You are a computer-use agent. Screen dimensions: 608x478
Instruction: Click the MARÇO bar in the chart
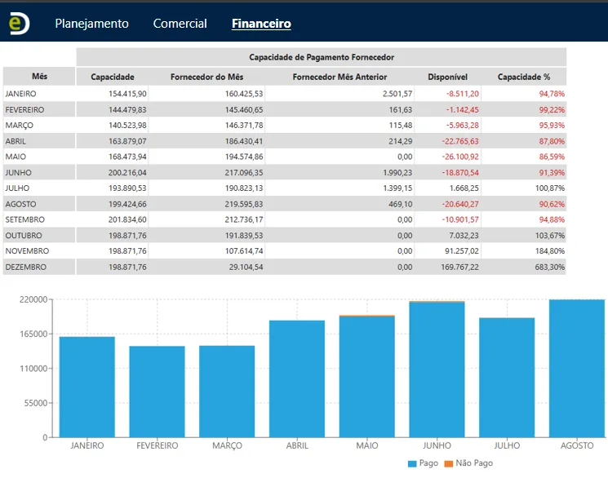coord(227,392)
